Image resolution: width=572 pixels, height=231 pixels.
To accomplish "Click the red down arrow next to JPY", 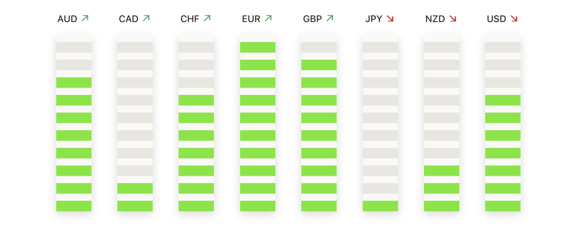I will pos(390,18).
